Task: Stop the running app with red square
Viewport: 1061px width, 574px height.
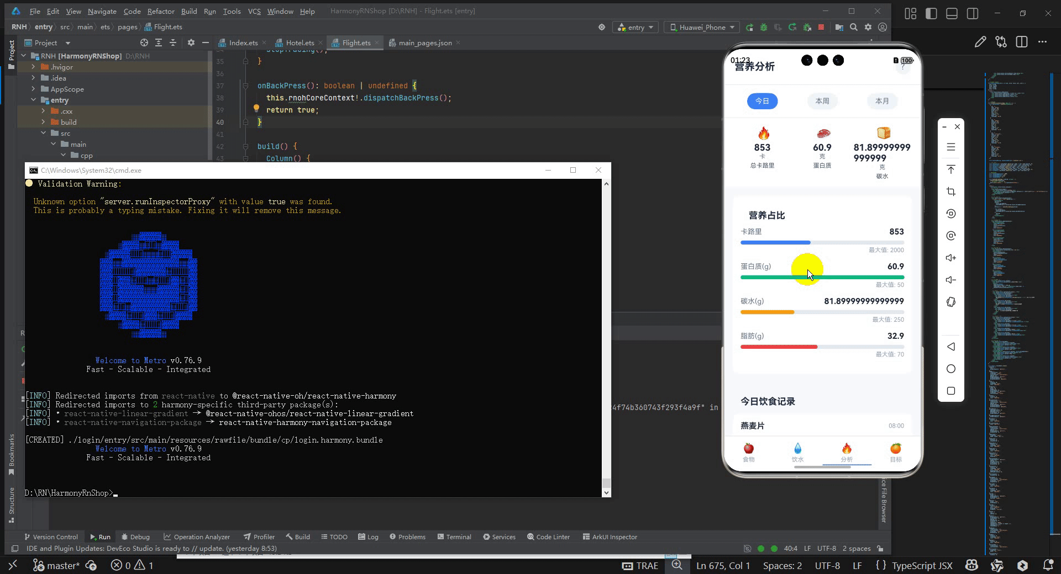Action: click(821, 27)
